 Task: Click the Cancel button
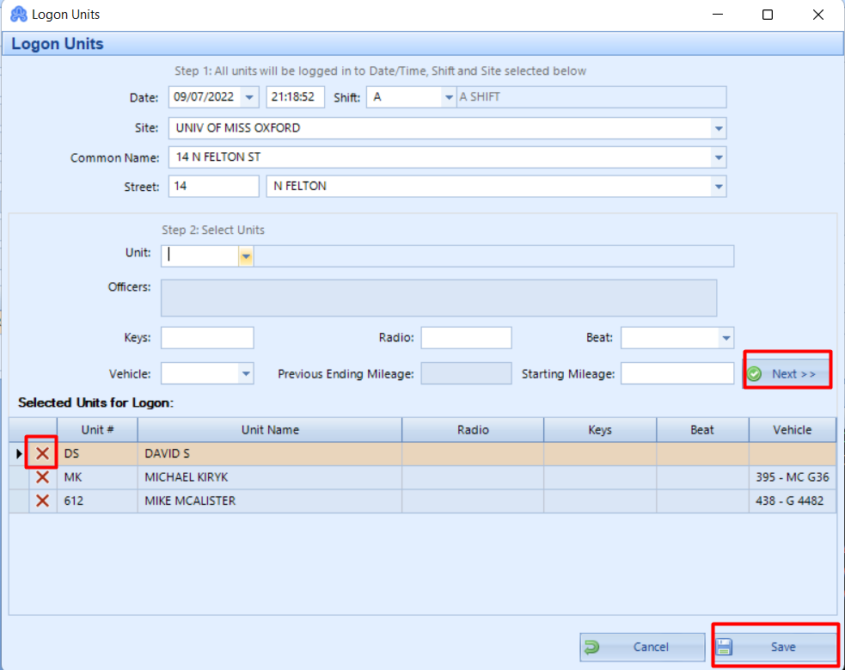[642, 646]
